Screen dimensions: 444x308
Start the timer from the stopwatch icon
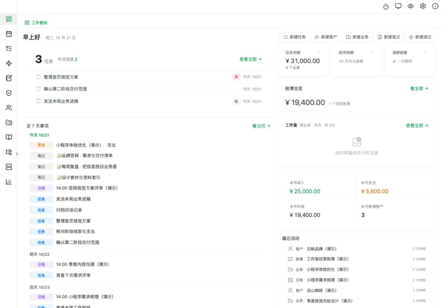[386, 6]
